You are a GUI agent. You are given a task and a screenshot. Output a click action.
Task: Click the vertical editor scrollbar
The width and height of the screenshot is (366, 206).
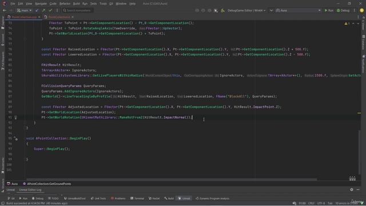(360, 152)
